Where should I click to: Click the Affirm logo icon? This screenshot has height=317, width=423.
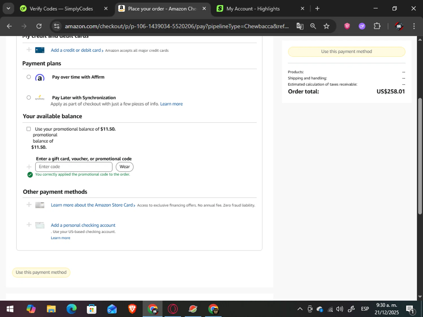click(40, 77)
